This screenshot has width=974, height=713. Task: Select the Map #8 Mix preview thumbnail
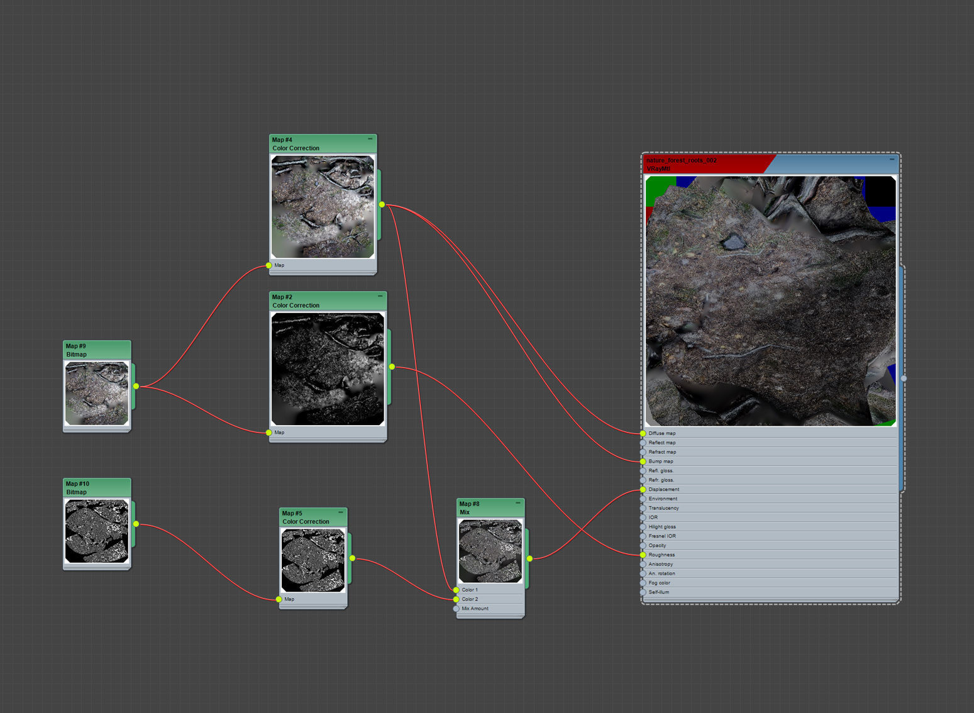490,551
